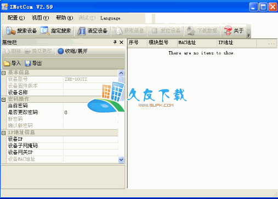Click the 当前密码 value field

[x=90, y=106]
